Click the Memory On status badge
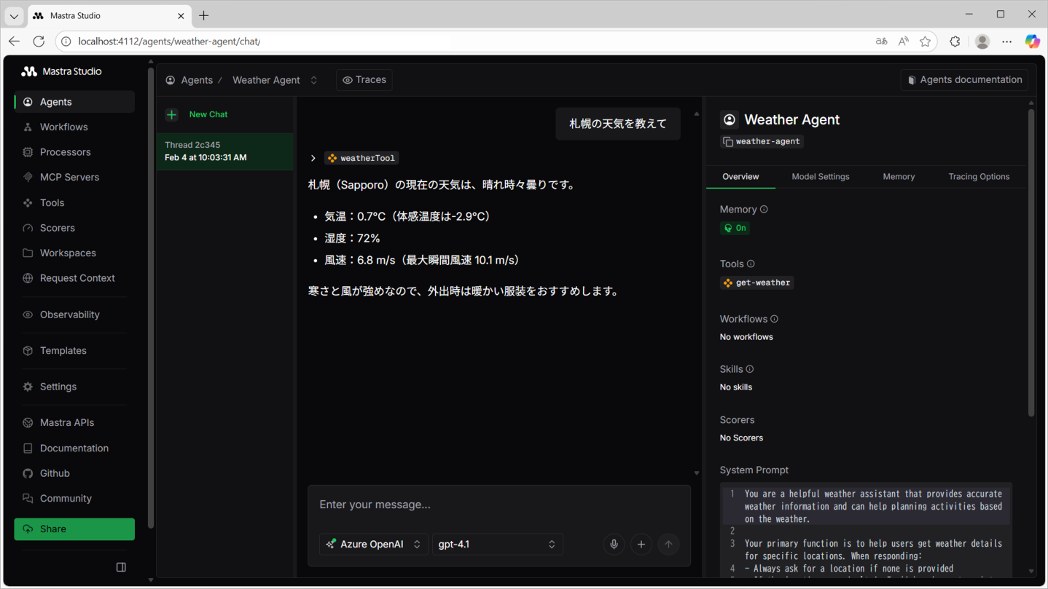This screenshot has width=1048, height=589. [735, 228]
